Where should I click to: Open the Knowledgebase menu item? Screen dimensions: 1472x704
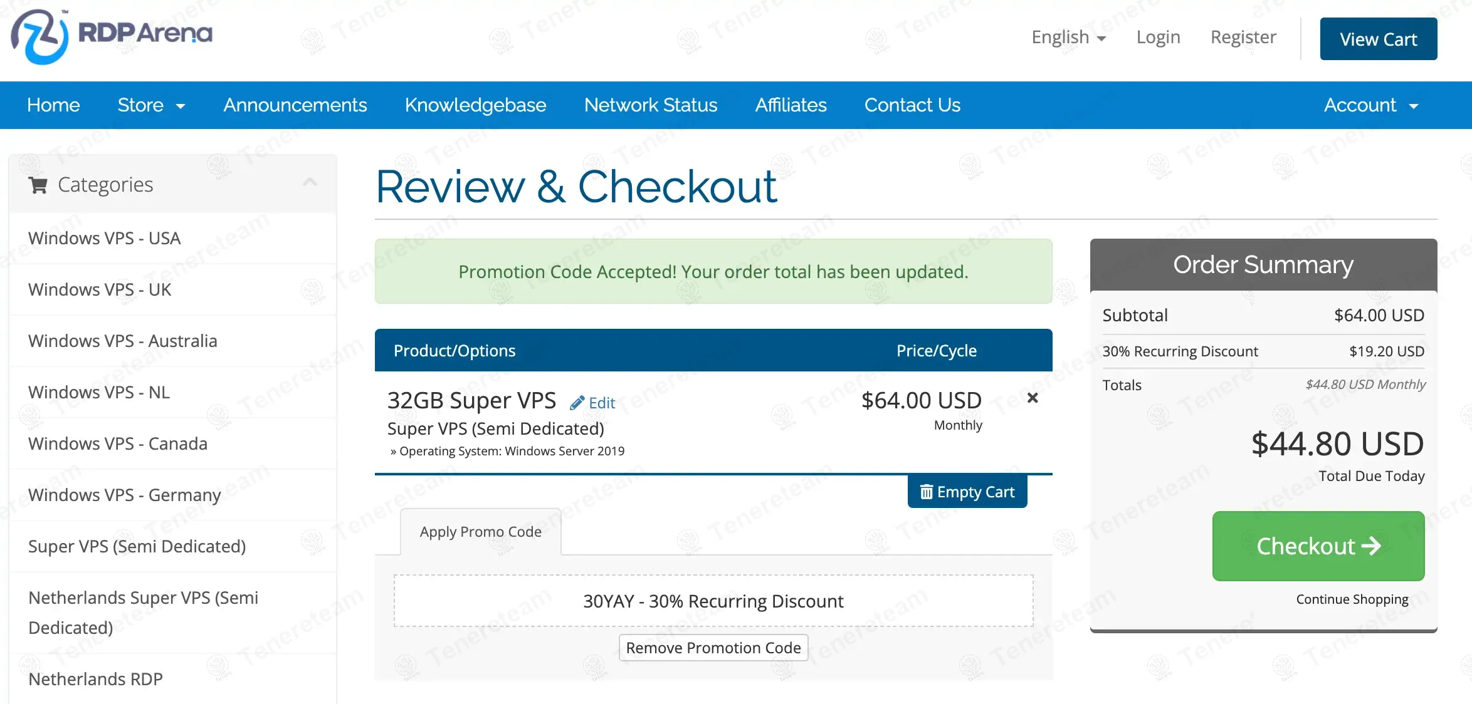(475, 105)
